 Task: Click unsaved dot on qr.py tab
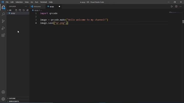click(x=60, y=6)
